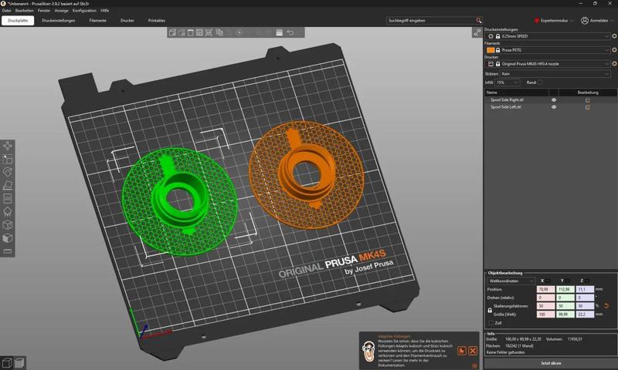
Task: Enable the Rand checkbox
Action: [540, 82]
